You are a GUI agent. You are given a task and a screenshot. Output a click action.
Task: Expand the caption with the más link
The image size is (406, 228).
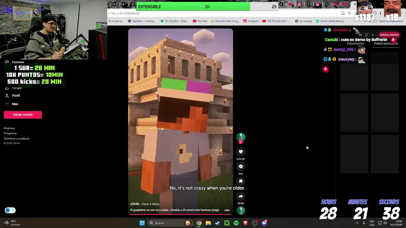227,210
